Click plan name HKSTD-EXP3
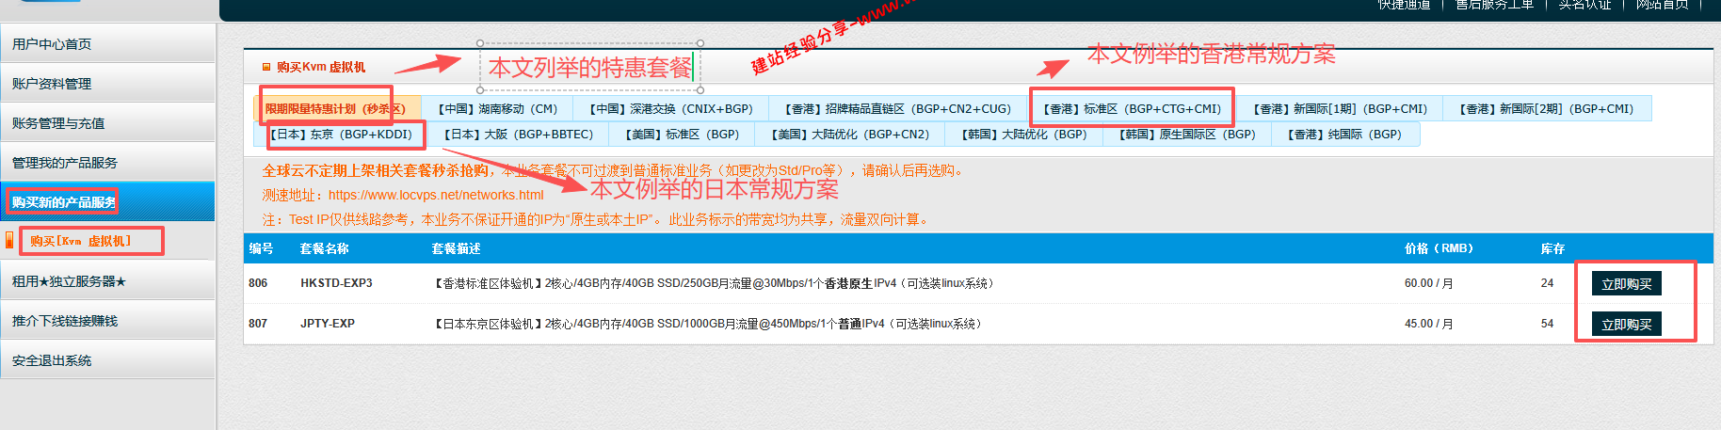1721x430 pixels. tap(336, 283)
